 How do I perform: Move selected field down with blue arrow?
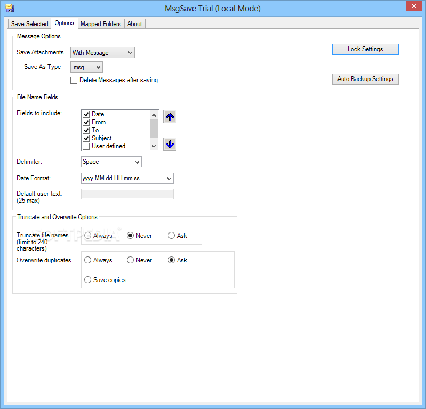[x=170, y=144]
